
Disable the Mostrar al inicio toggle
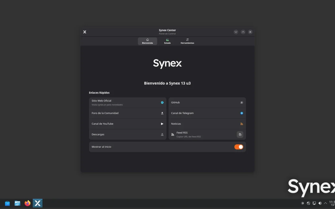click(x=239, y=147)
